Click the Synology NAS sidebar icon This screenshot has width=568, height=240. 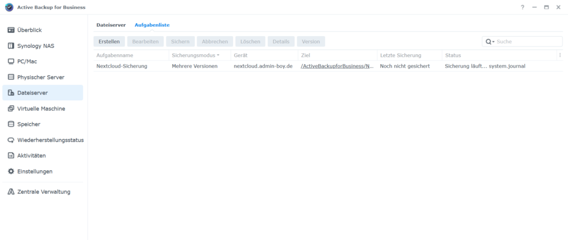click(x=11, y=45)
